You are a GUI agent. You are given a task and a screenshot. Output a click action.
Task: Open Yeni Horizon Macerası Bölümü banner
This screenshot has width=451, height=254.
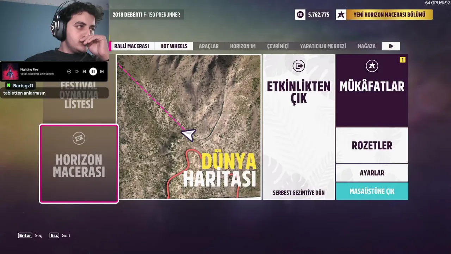[x=389, y=14]
